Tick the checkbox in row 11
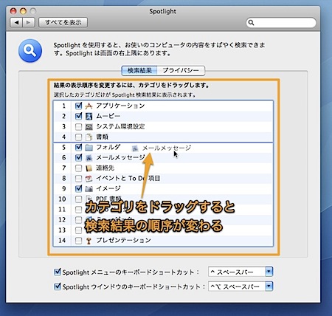 tap(78, 210)
